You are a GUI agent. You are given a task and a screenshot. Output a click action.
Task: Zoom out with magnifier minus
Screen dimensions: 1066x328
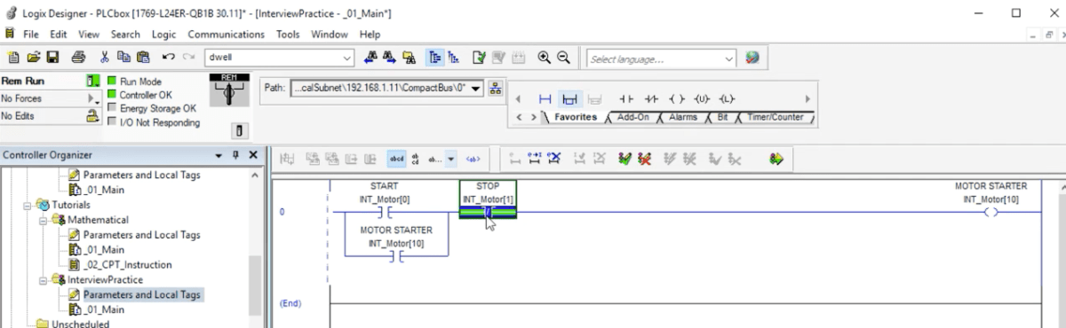pos(563,58)
